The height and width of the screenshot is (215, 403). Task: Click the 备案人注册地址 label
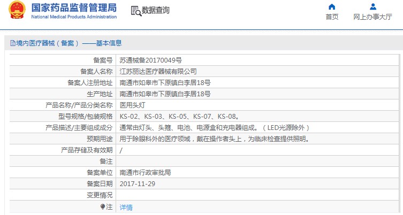(90, 83)
